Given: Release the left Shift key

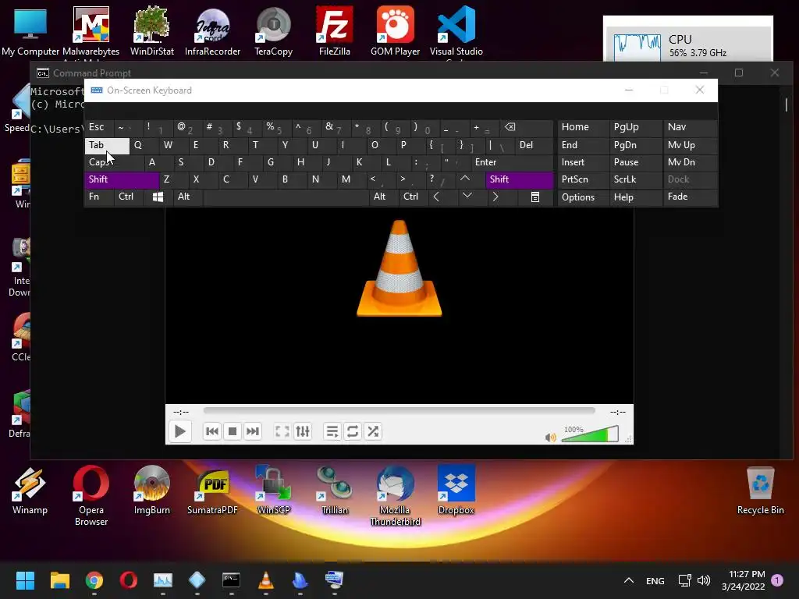Looking at the screenshot, I should [122, 179].
